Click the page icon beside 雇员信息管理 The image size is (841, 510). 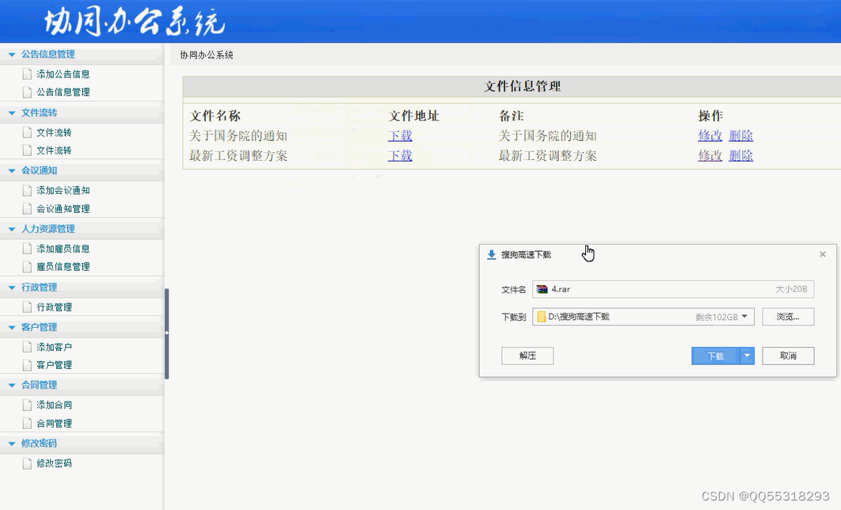pyautogui.click(x=28, y=267)
